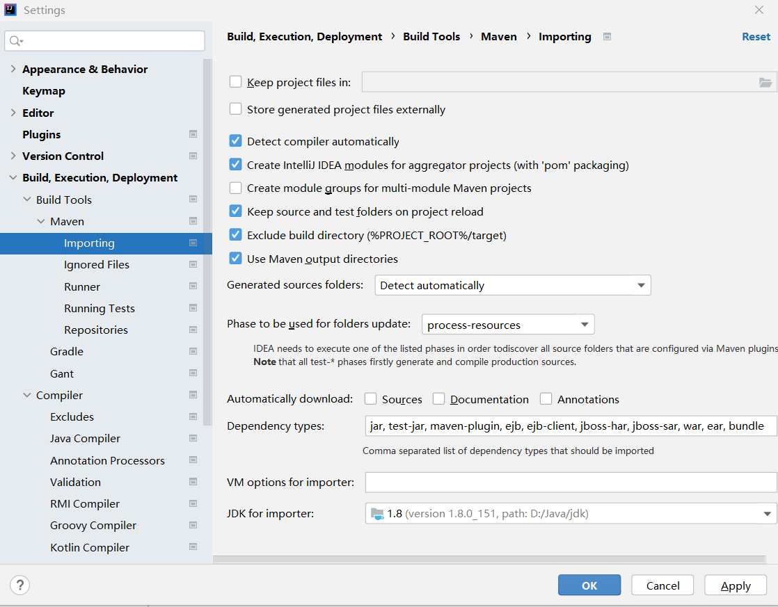Click the Reset link
Screen dimensions: 778x607
coord(756,37)
